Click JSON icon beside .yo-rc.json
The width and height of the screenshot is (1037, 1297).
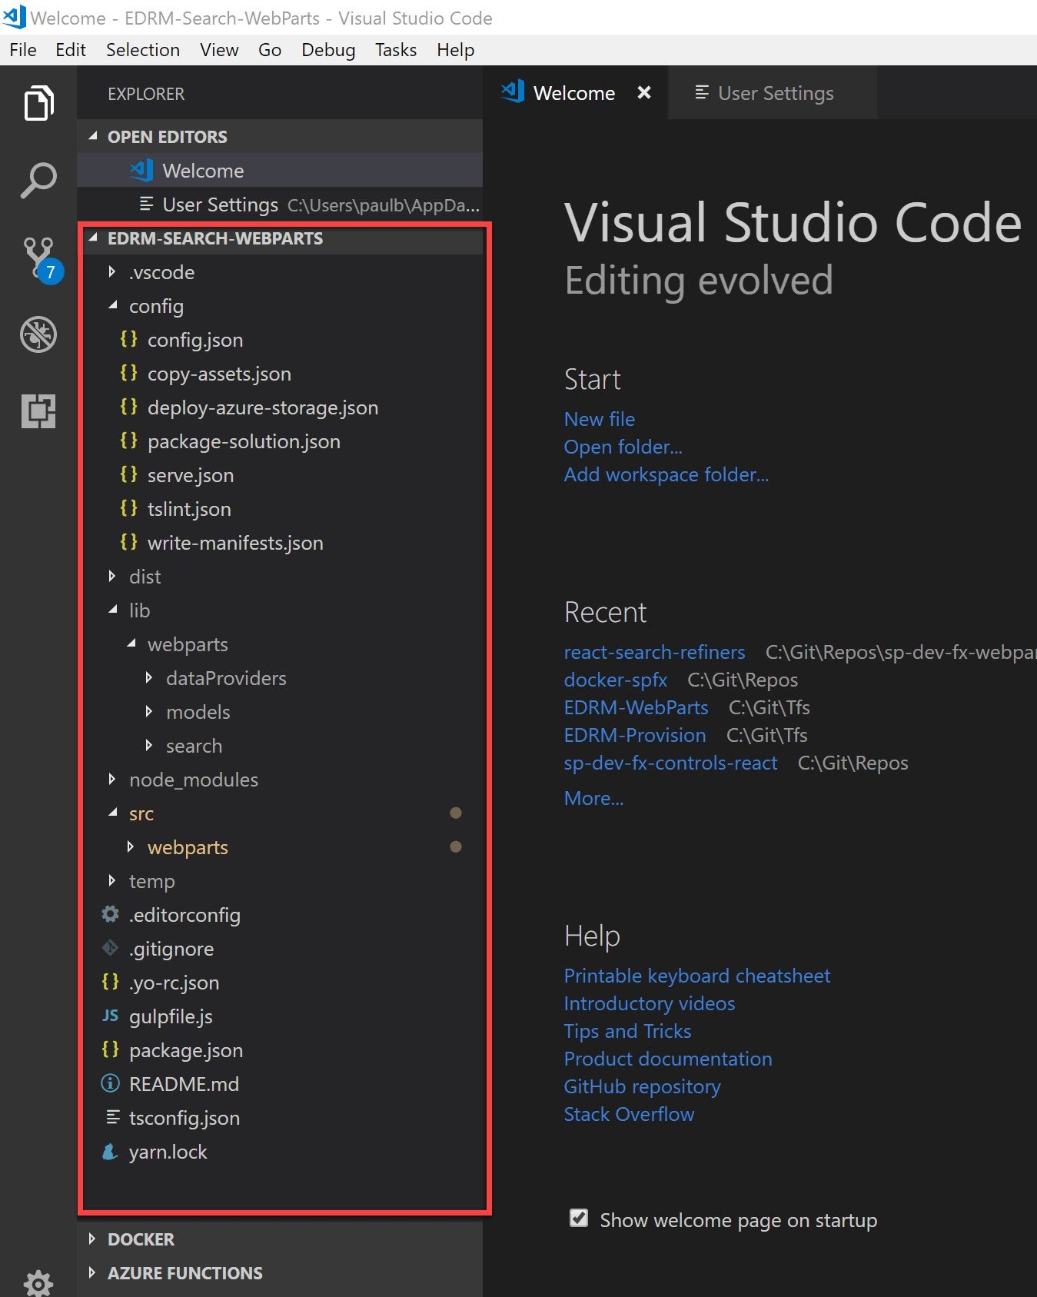tap(111, 982)
